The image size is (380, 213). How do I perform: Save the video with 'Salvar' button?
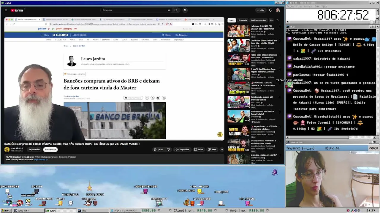(199, 149)
